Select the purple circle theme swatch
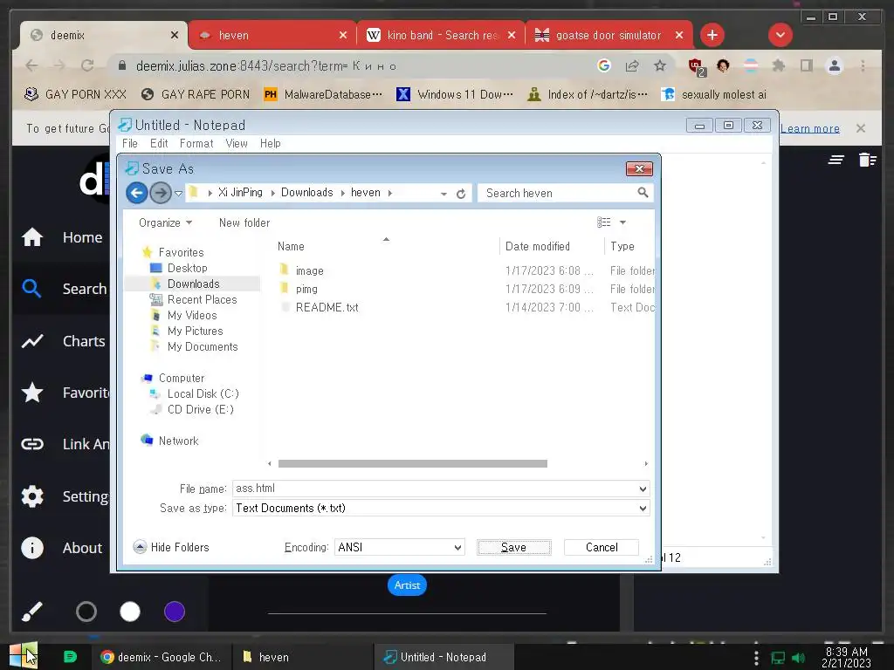This screenshot has height=670, width=894. point(175,612)
